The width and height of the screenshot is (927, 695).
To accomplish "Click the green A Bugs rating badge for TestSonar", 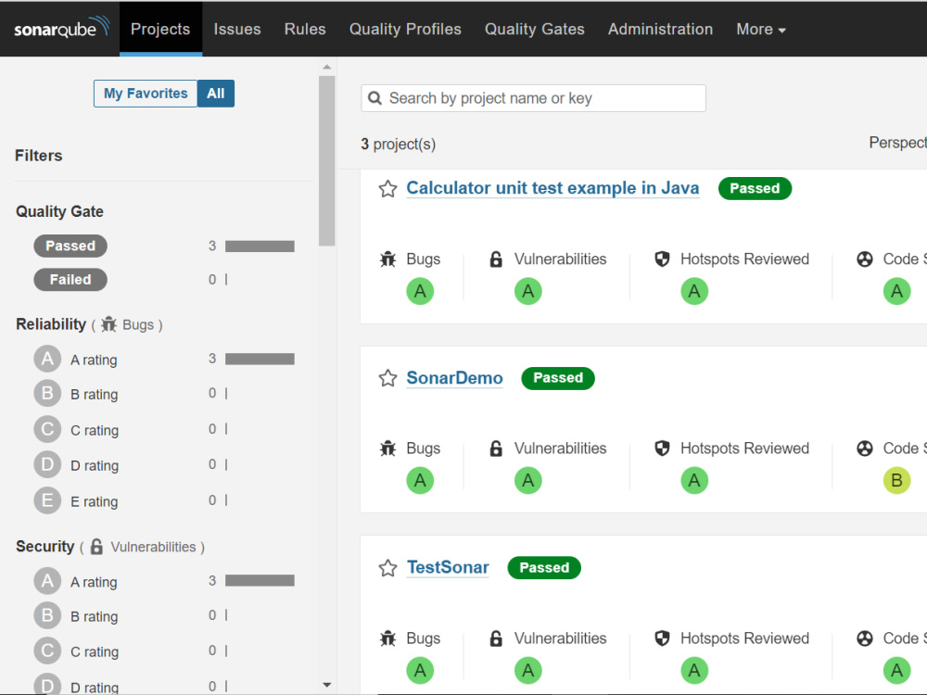I will 420,670.
